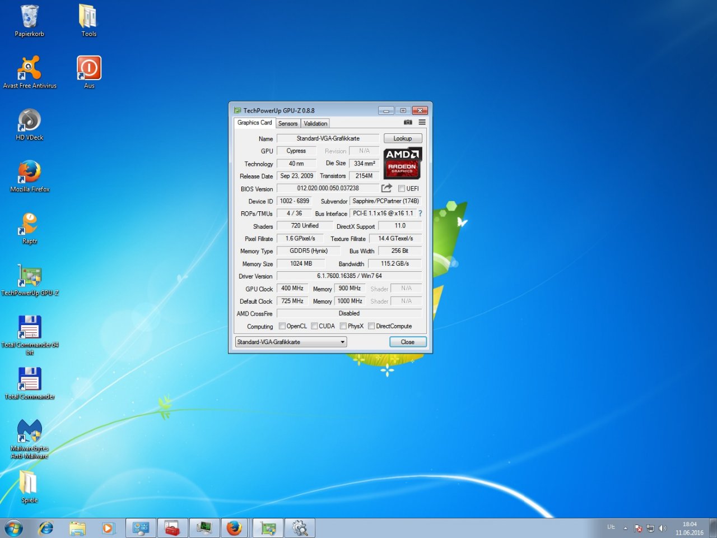This screenshot has width=717, height=538.
Task: Open Windows Explorer from the taskbar
Action: tap(77, 528)
